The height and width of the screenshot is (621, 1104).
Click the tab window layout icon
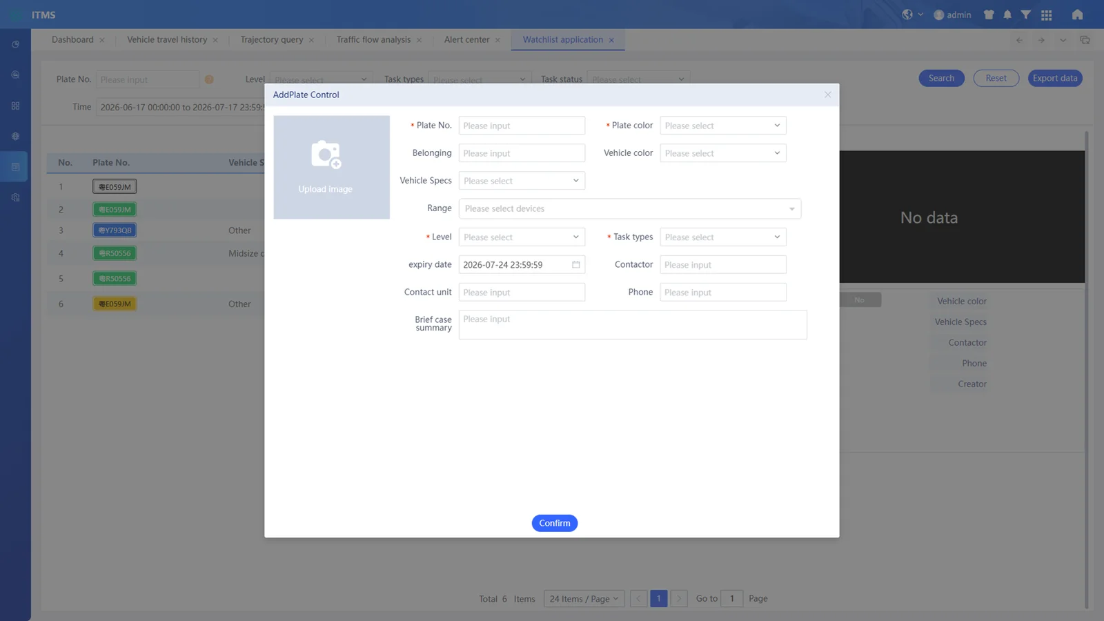[1085, 40]
